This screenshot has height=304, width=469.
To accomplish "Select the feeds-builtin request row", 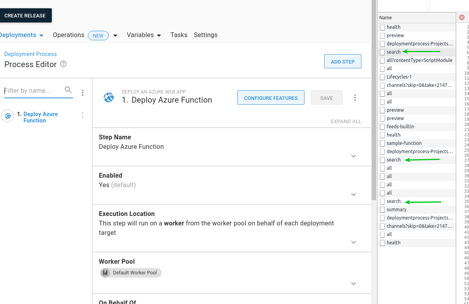I will tap(416, 127).
